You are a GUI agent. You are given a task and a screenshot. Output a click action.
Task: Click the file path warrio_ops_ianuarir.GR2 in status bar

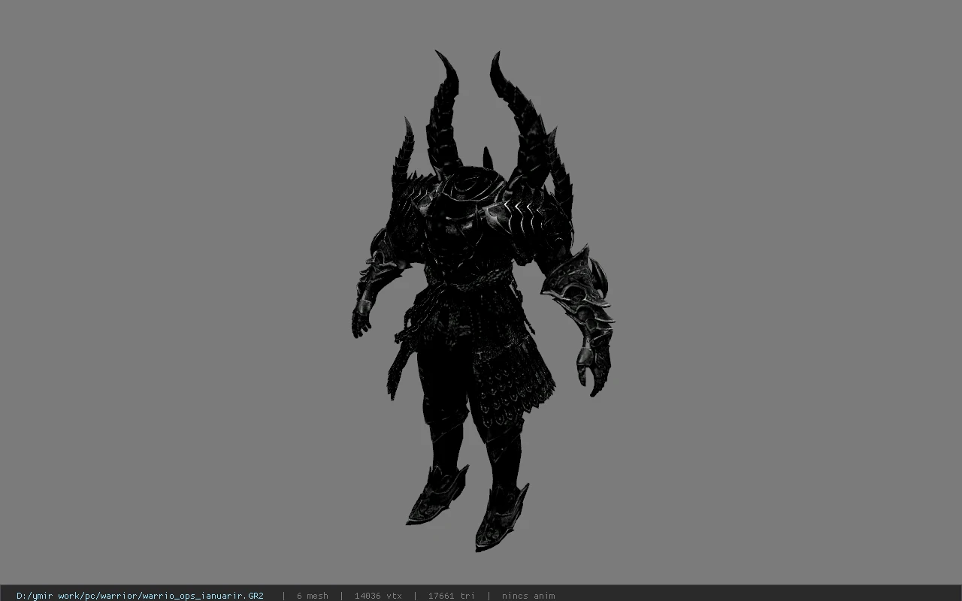[x=140, y=596]
